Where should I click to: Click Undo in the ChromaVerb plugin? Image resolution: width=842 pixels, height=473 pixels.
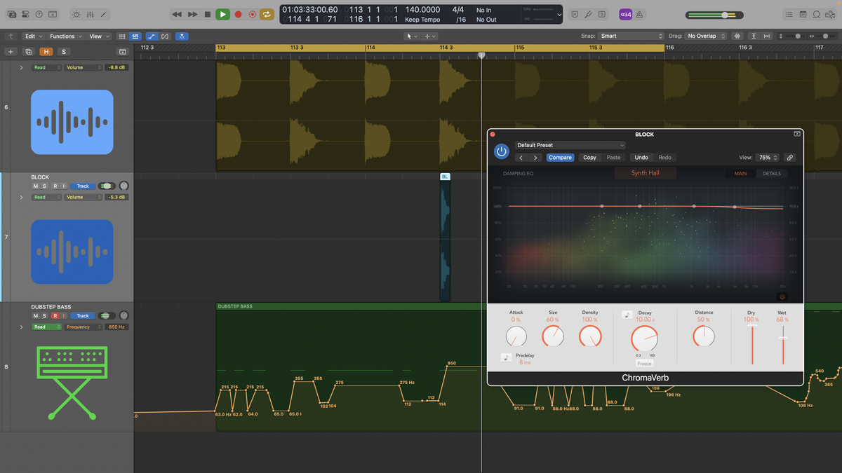pyautogui.click(x=641, y=158)
